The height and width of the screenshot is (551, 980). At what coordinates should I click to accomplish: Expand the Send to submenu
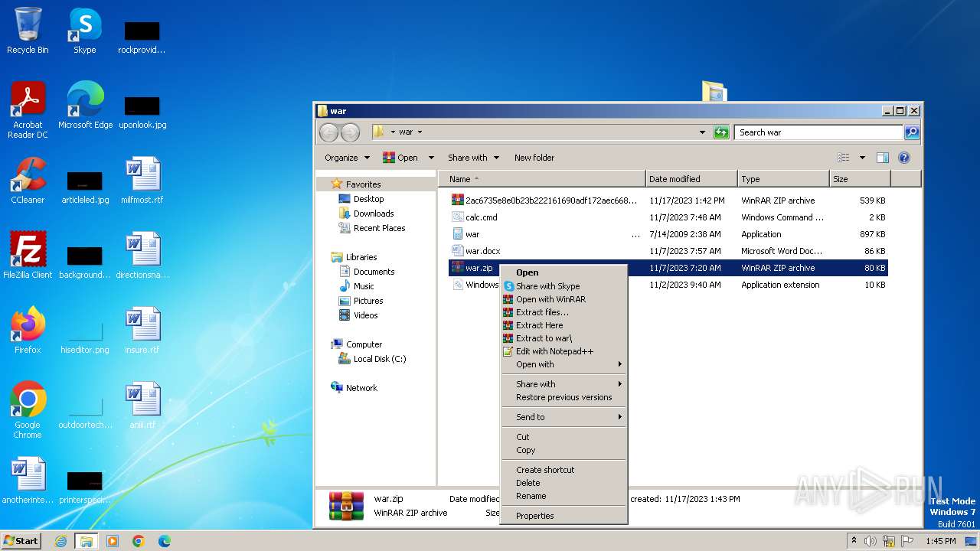click(x=563, y=417)
